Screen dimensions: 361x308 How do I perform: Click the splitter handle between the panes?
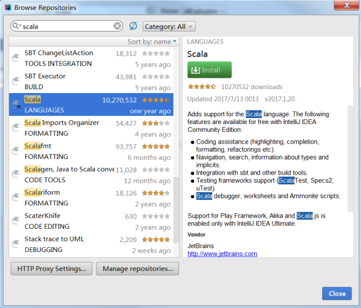point(181,147)
